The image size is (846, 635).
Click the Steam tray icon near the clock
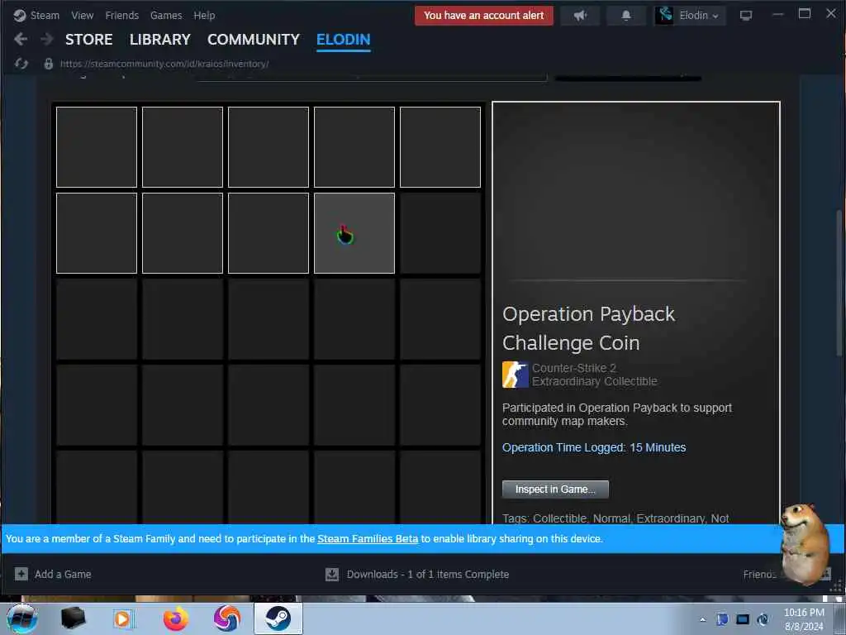pyautogui.click(x=763, y=619)
